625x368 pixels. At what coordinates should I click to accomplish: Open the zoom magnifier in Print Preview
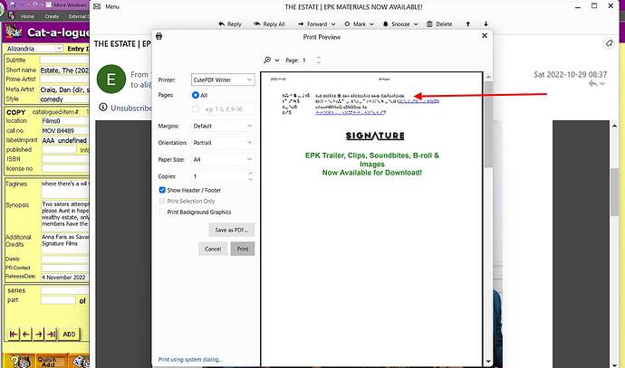[267, 60]
